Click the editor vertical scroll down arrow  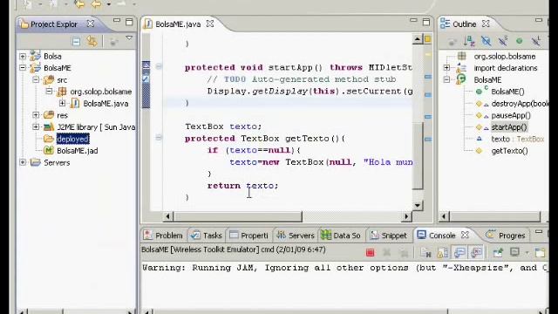(418, 205)
